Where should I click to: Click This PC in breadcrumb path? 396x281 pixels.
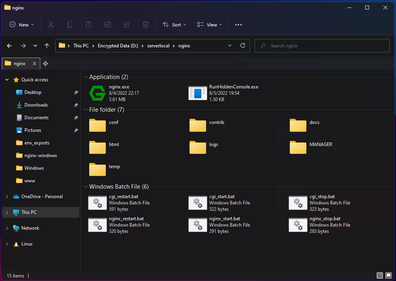81,46
